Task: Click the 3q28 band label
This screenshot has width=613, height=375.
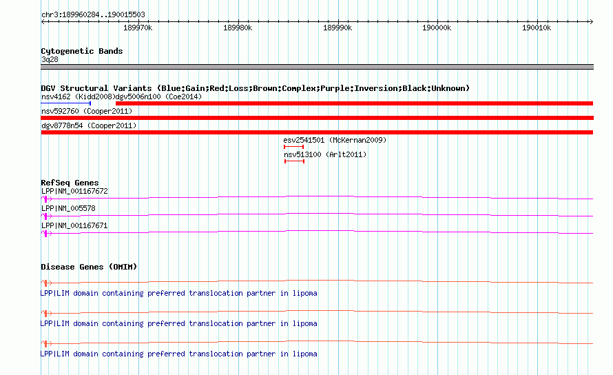Action: click(50, 59)
